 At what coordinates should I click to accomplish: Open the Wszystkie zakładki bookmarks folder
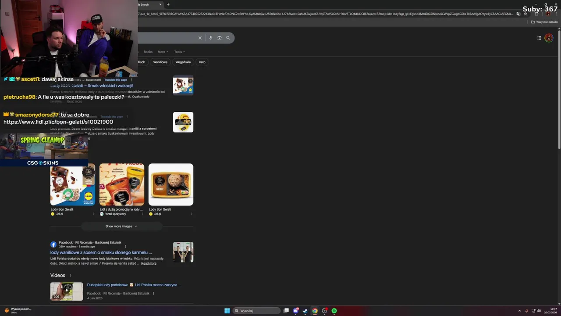tap(544, 22)
